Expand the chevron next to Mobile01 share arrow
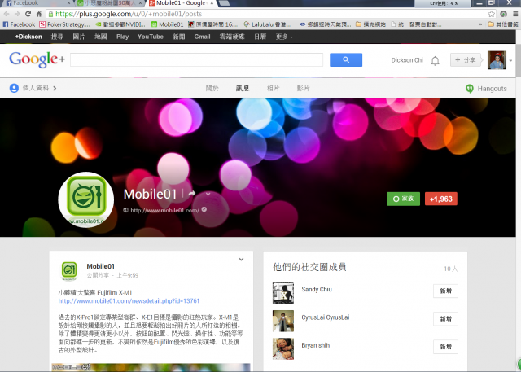The height and width of the screenshot is (372, 521). (208, 194)
